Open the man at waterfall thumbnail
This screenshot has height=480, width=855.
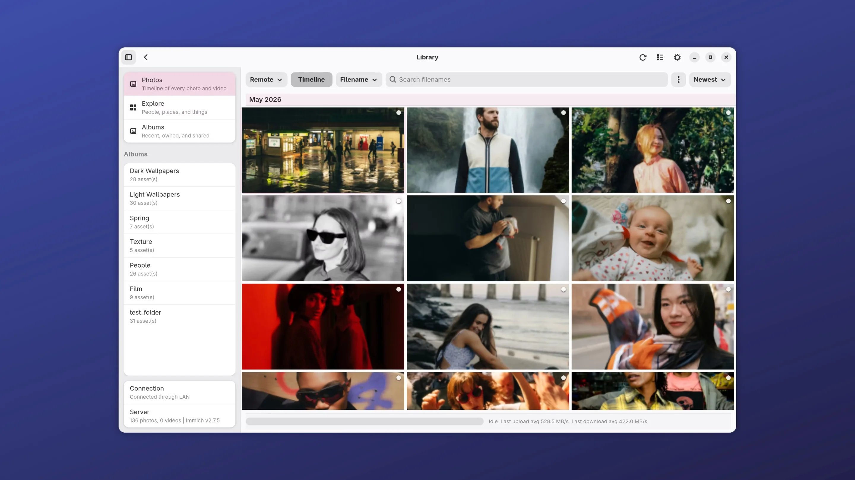488,150
